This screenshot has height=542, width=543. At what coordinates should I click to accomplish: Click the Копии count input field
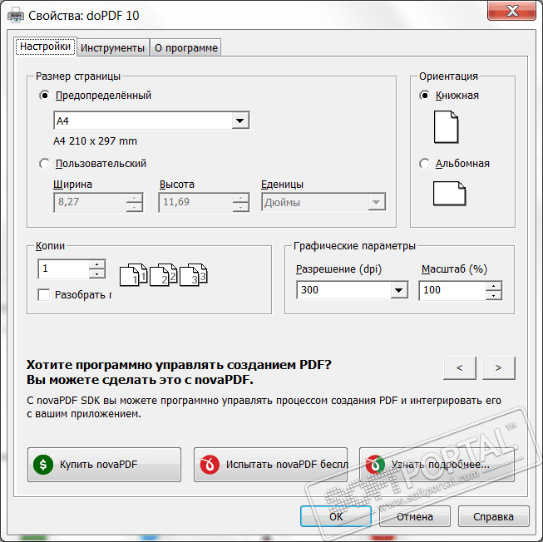64,269
